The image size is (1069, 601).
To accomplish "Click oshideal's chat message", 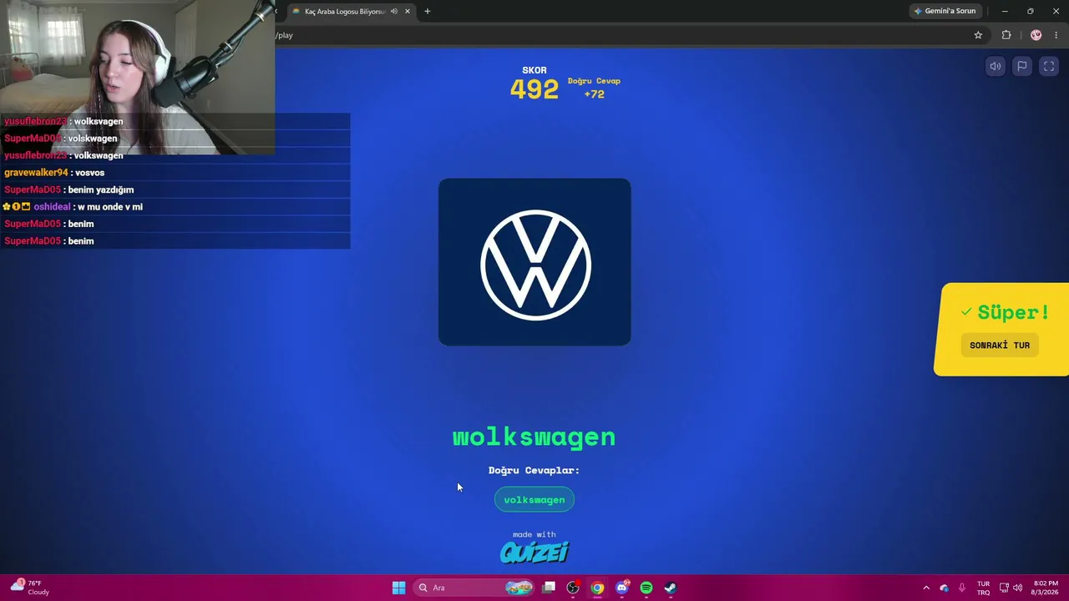I will coord(175,207).
